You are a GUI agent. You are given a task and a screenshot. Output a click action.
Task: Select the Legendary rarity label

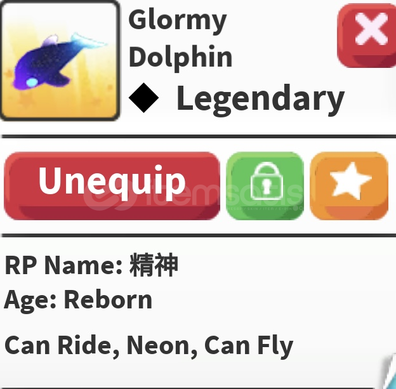[260, 99]
